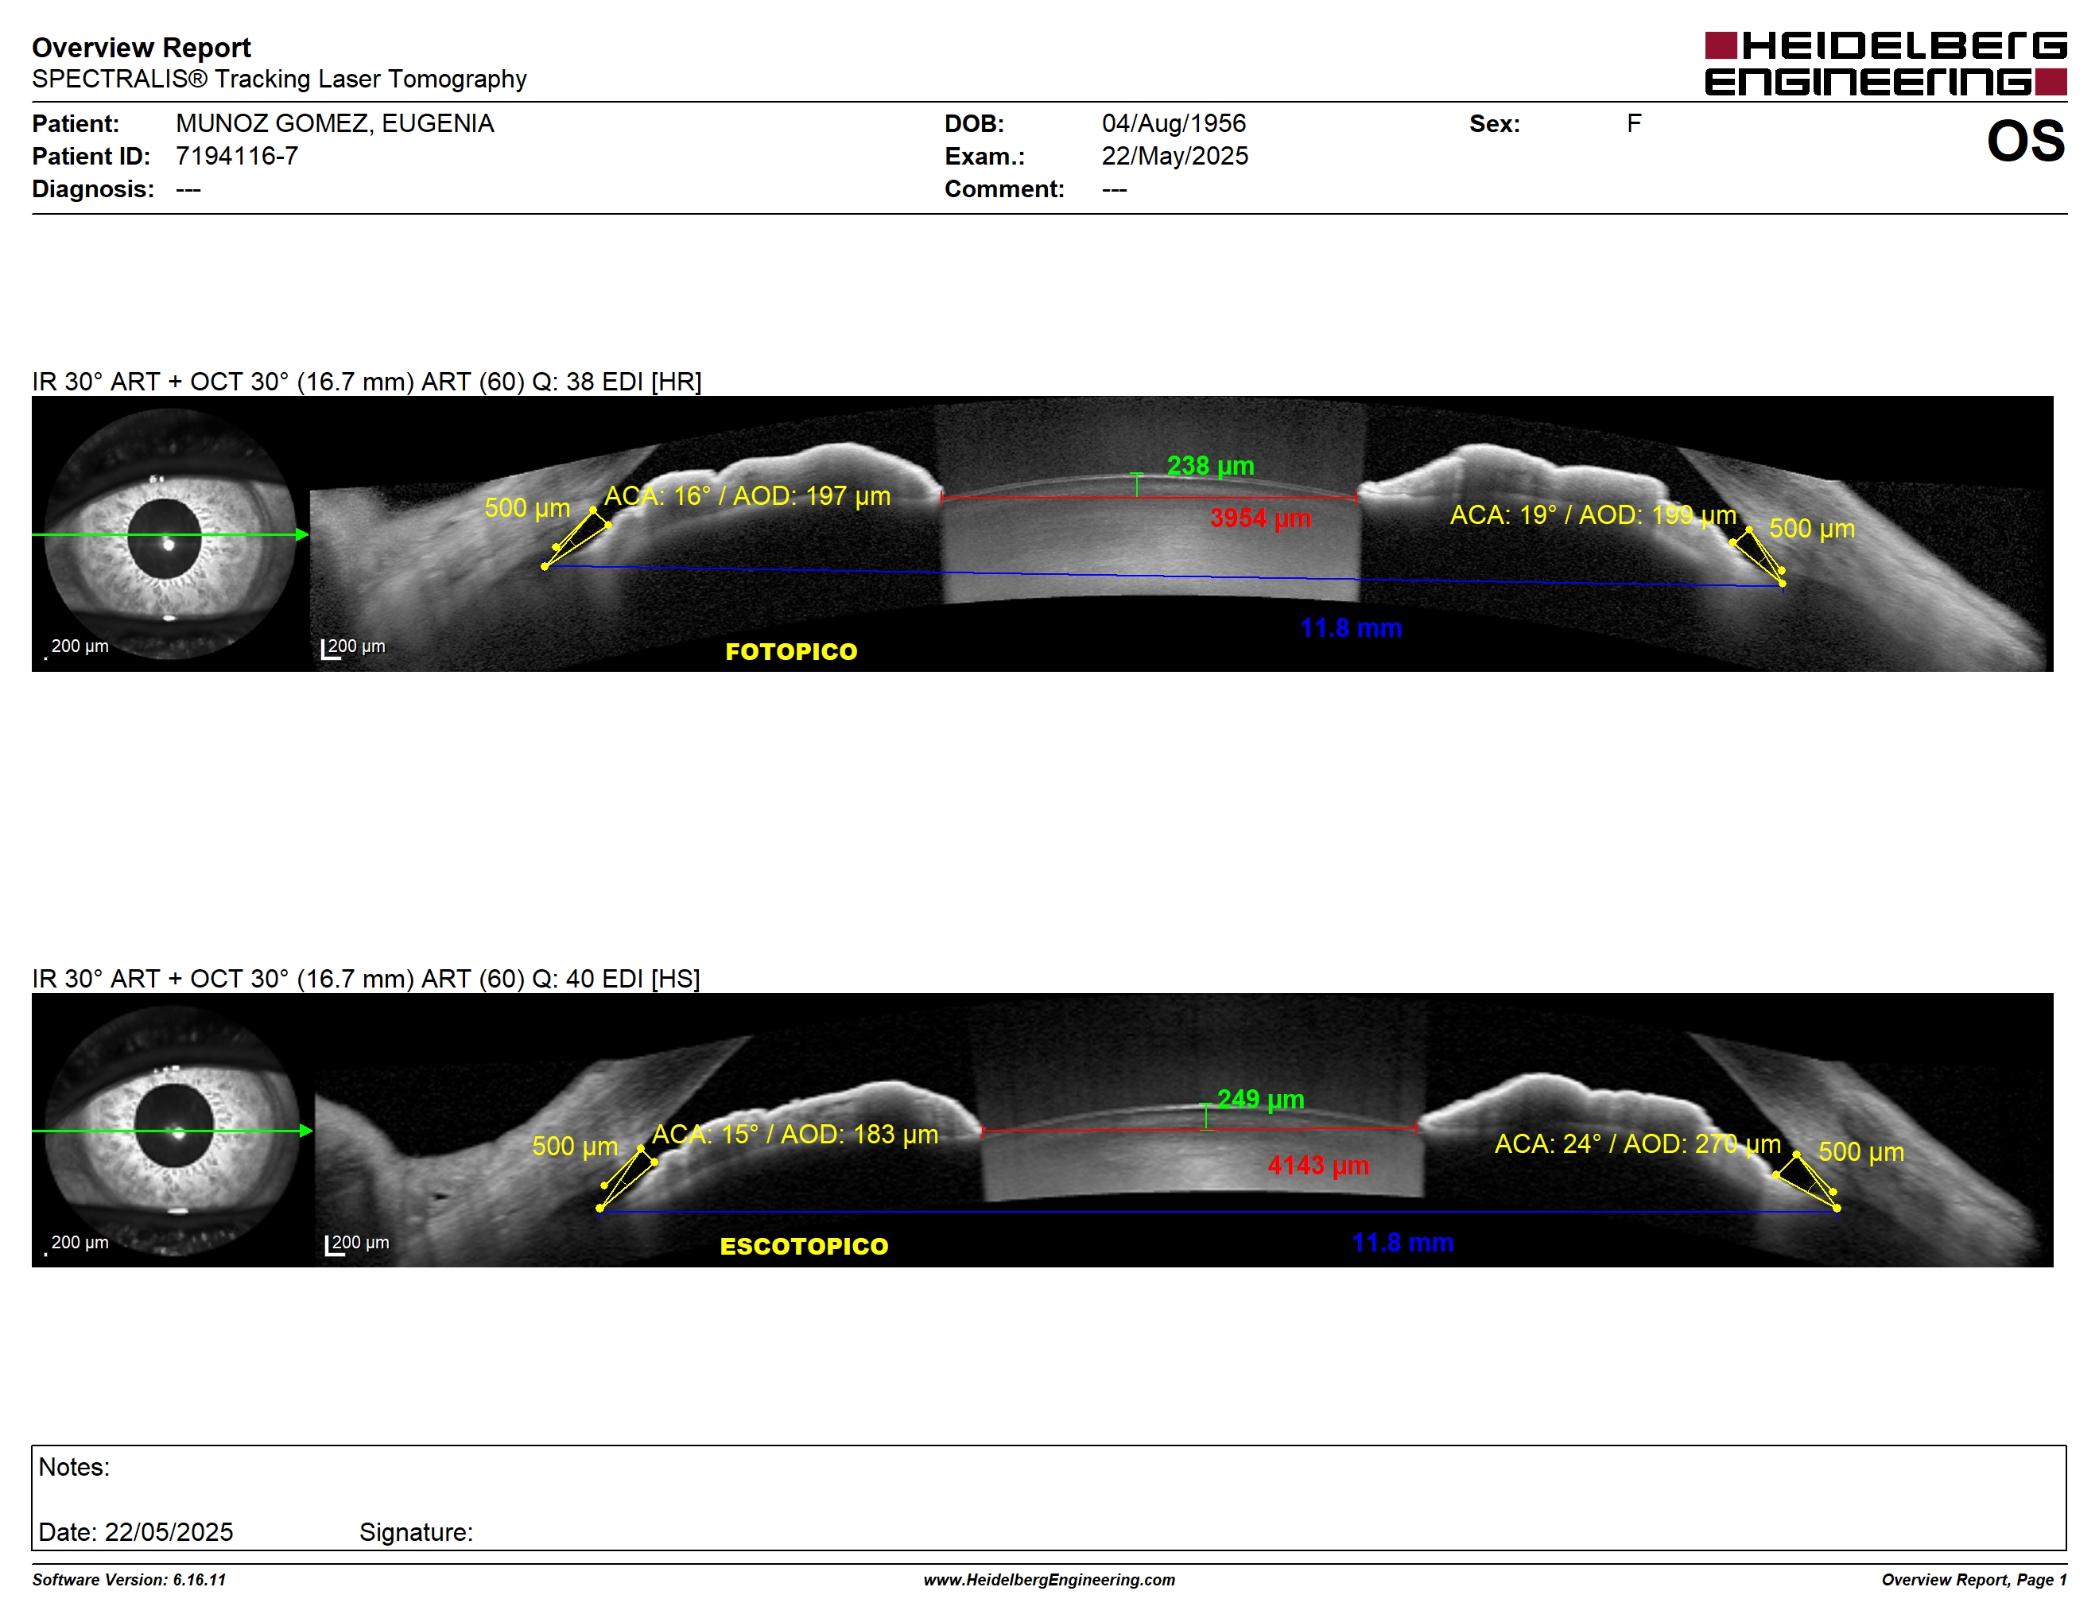The image size is (2099, 1622).
Task: Click the left 500 µm label in bottom scan
Action: [x=575, y=1147]
